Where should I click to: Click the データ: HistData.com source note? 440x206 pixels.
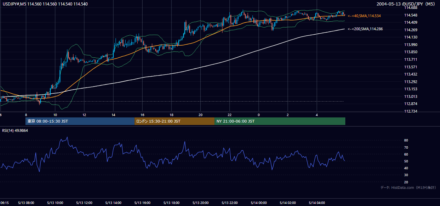(x=408, y=187)
